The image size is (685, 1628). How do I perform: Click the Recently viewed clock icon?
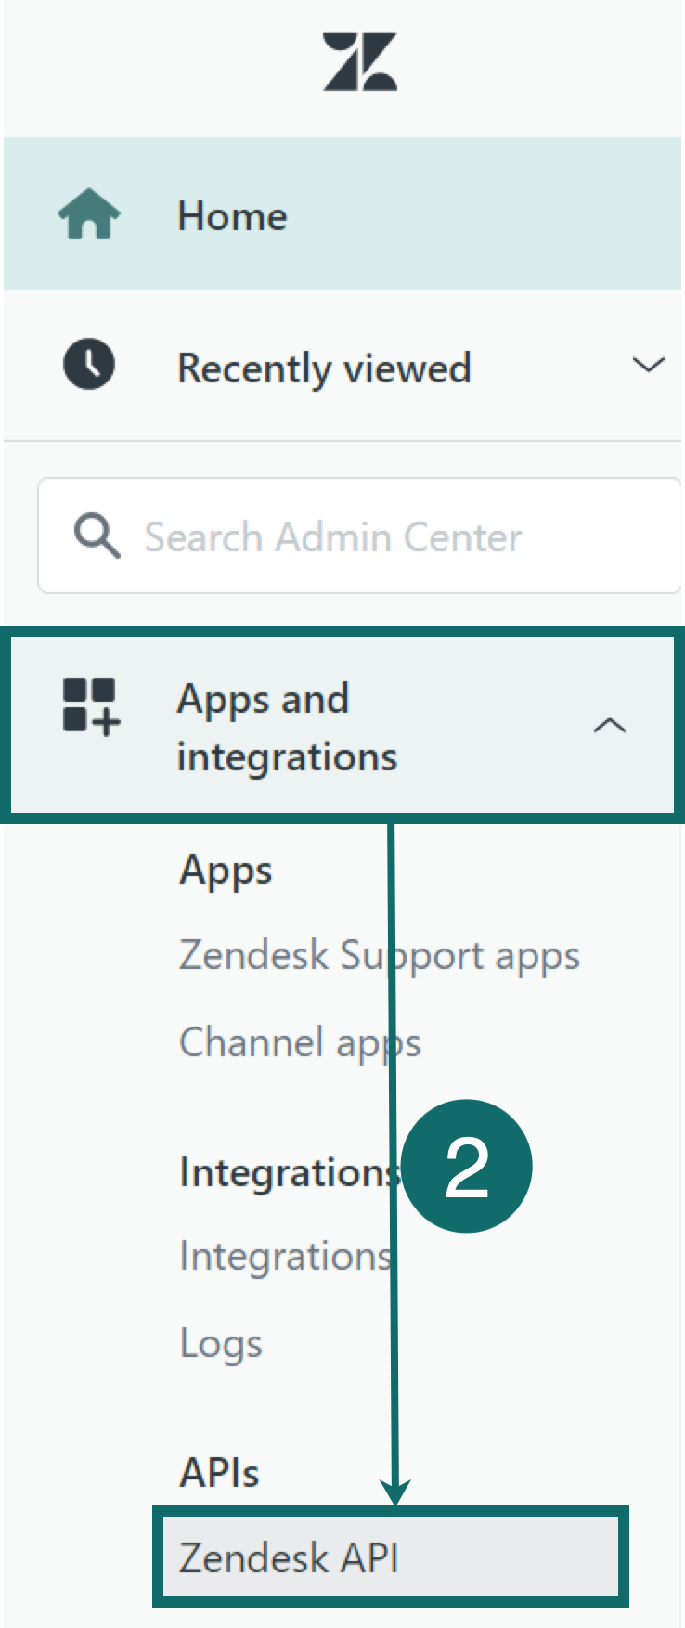pos(89,364)
